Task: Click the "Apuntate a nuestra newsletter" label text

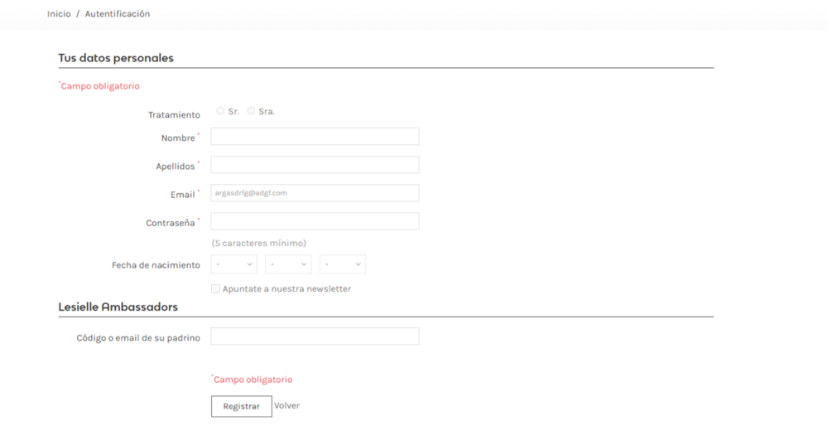Action: click(286, 289)
